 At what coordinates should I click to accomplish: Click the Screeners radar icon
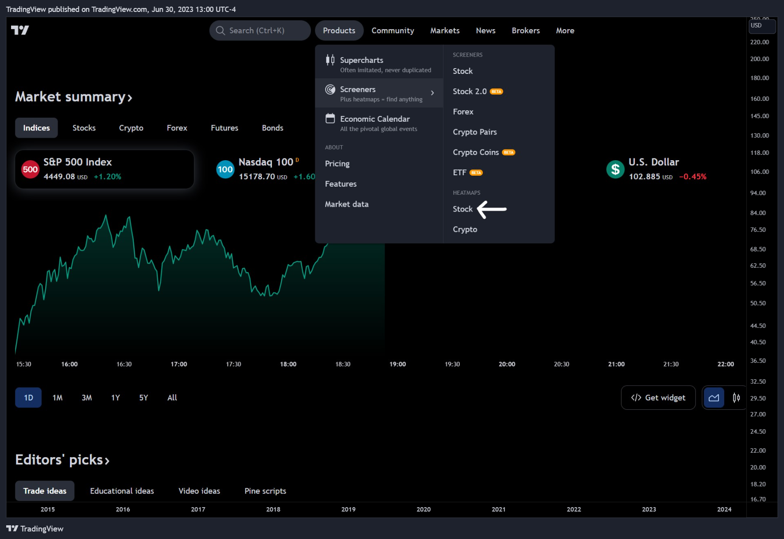pos(330,89)
